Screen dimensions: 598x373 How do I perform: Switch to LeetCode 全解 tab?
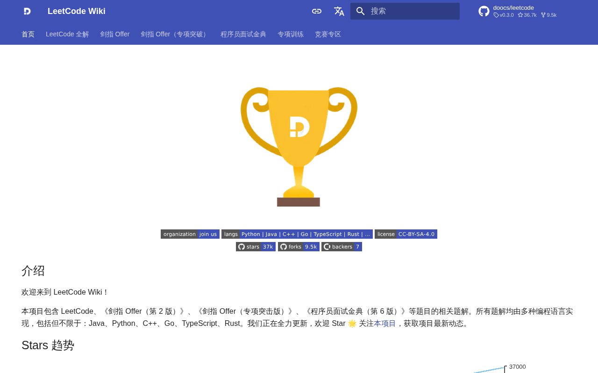67,34
